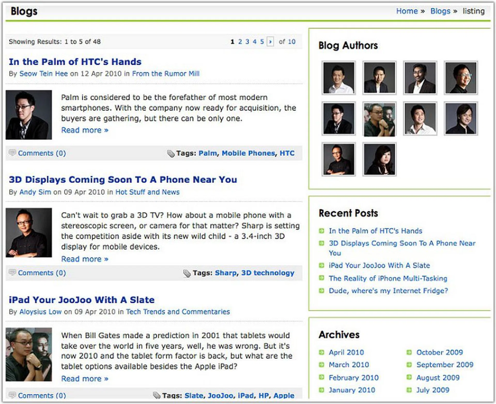Open the Tech Trends and Commentaries category
This screenshot has height=404, width=496.
click(x=178, y=312)
